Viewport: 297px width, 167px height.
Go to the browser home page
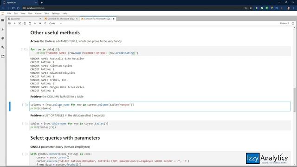pos(18,8)
